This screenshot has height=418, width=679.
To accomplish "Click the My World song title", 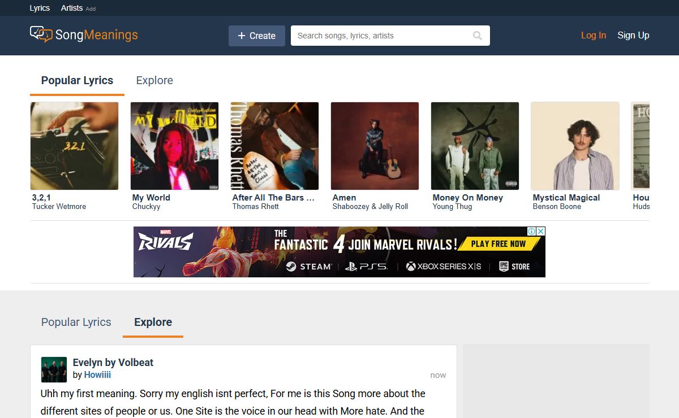I will tap(151, 198).
